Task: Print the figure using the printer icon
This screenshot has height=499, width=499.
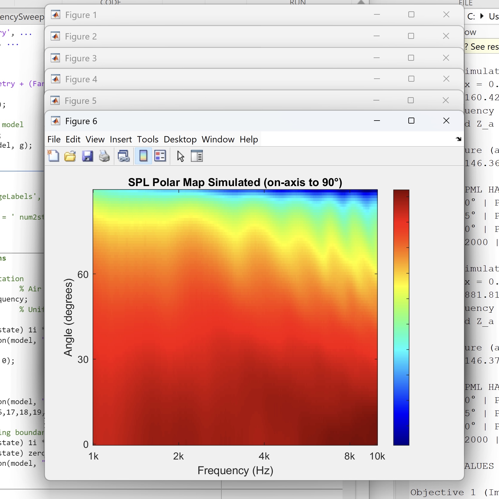Action: pos(104,156)
